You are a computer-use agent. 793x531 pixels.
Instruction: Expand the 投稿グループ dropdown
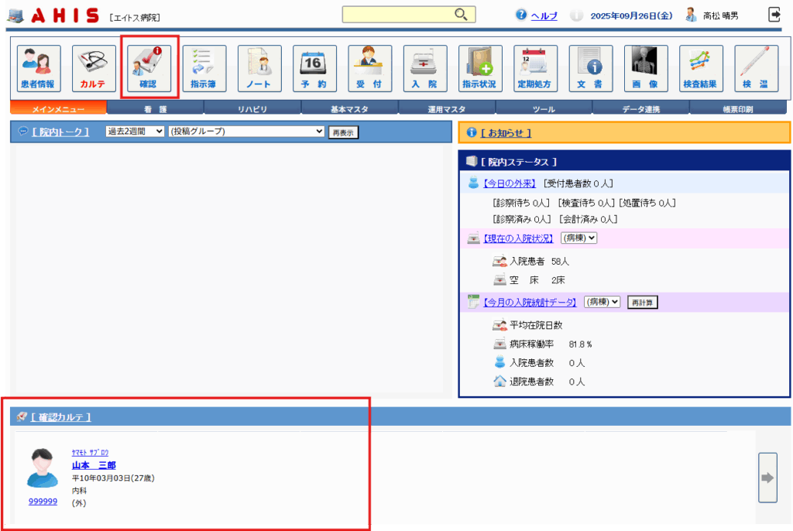pyautogui.click(x=245, y=132)
